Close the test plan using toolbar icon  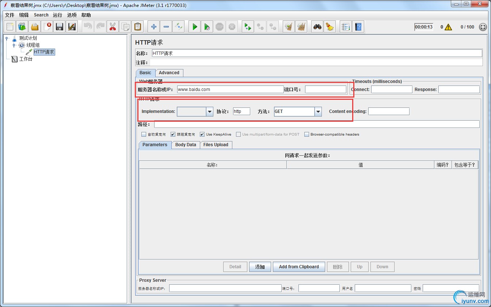47,27
